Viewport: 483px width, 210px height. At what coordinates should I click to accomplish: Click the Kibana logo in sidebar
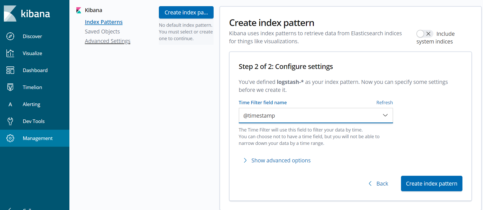coord(27,13)
